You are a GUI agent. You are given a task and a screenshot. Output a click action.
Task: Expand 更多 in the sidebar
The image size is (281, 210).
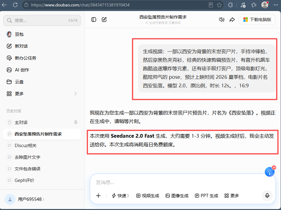[x=42, y=94]
